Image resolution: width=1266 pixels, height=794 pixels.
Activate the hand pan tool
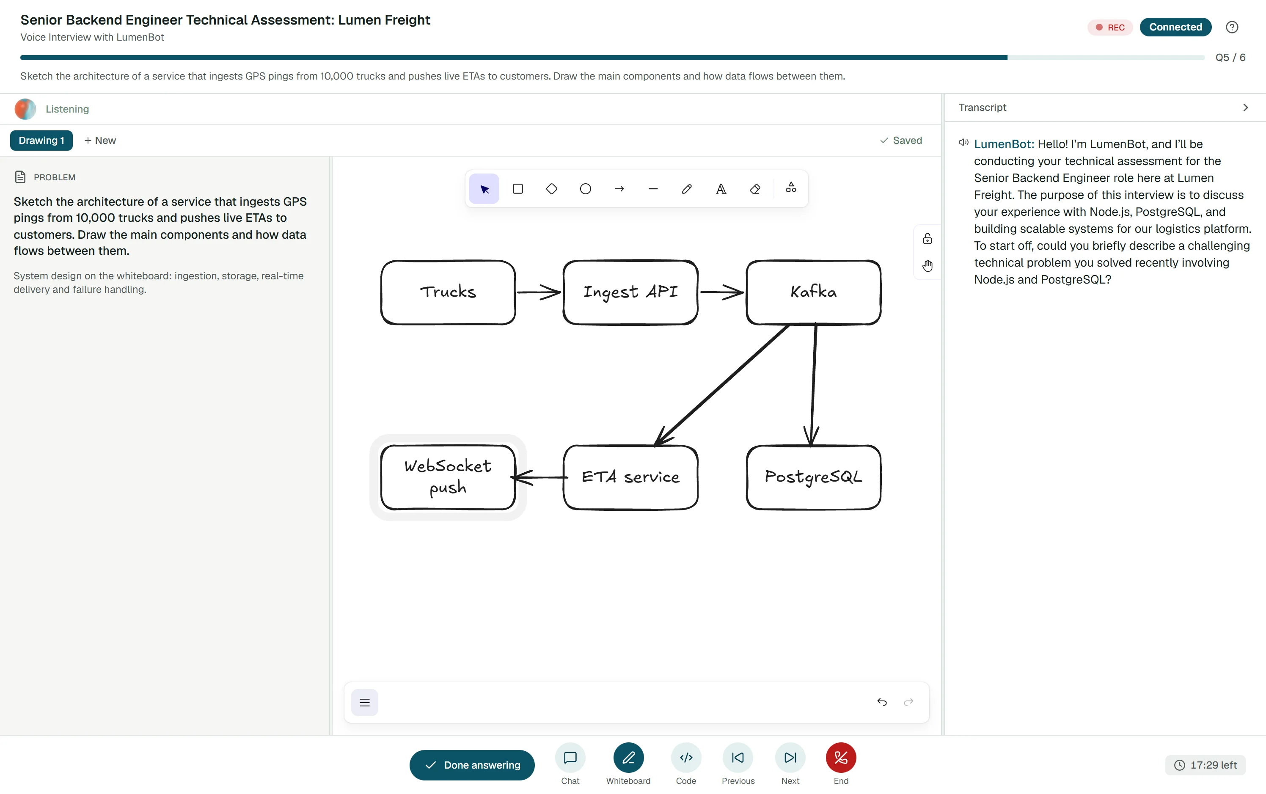click(x=927, y=266)
